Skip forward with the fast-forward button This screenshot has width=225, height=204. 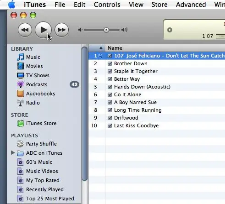click(61, 30)
